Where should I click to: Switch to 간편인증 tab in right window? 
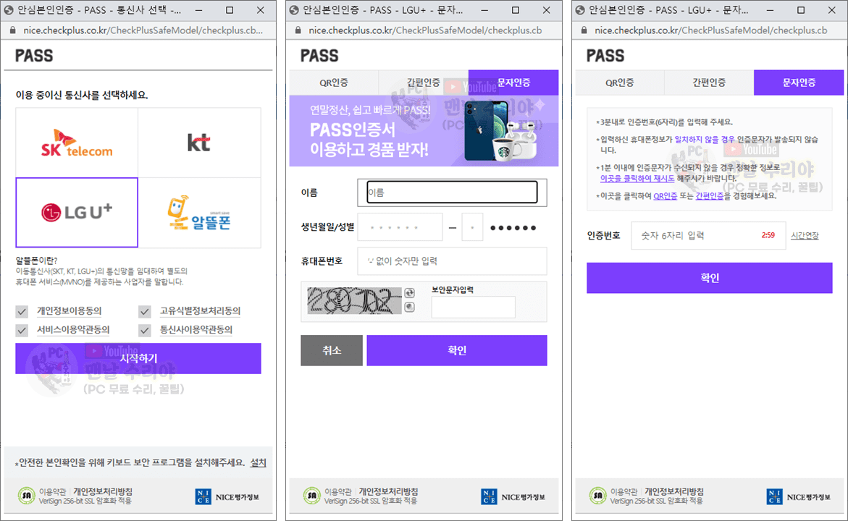[x=709, y=82]
